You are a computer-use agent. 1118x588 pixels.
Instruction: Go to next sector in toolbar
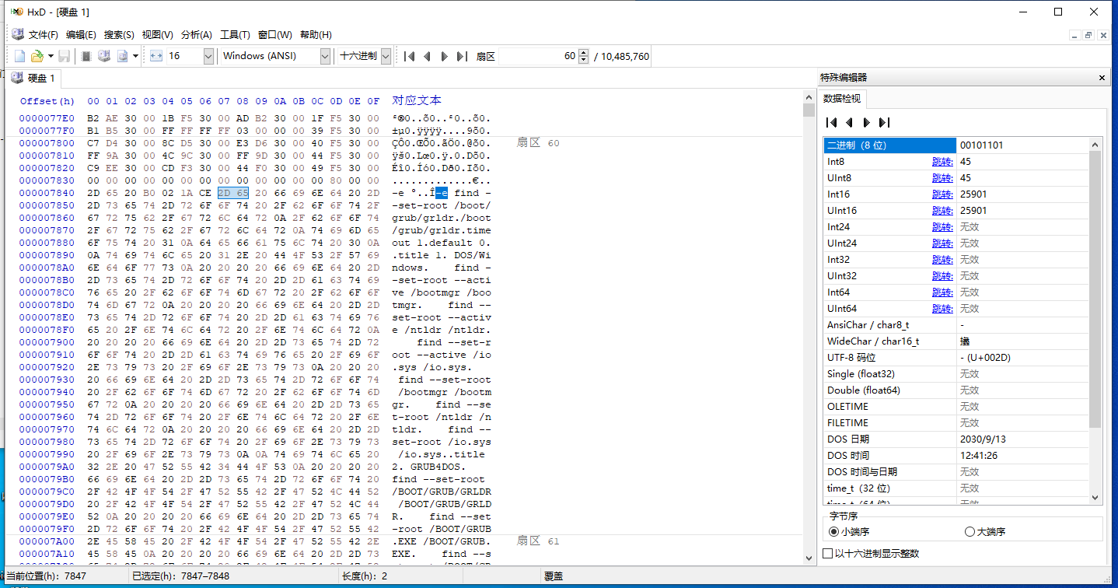pyautogui.click(x=444, y=56)
